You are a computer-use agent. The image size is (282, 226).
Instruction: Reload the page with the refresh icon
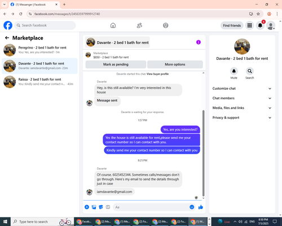coord(21,14)
